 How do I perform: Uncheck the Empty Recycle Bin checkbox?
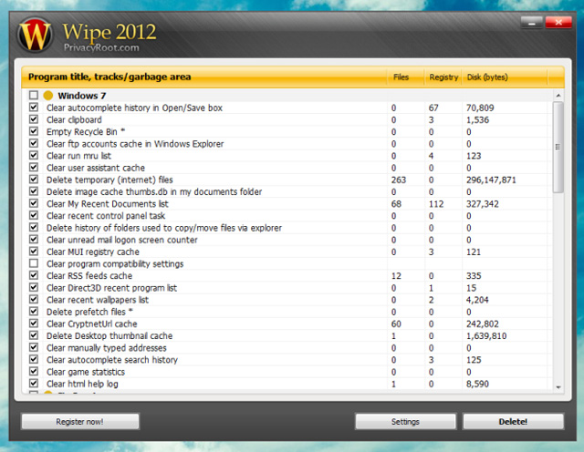34,131
